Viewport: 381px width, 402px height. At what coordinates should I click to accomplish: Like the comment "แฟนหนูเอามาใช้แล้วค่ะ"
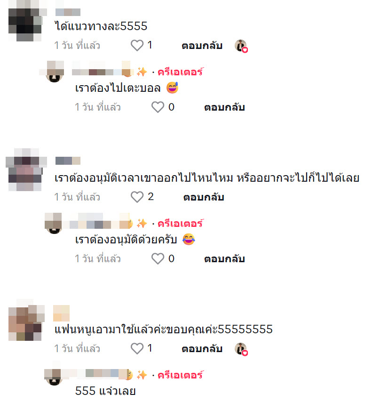137,348
